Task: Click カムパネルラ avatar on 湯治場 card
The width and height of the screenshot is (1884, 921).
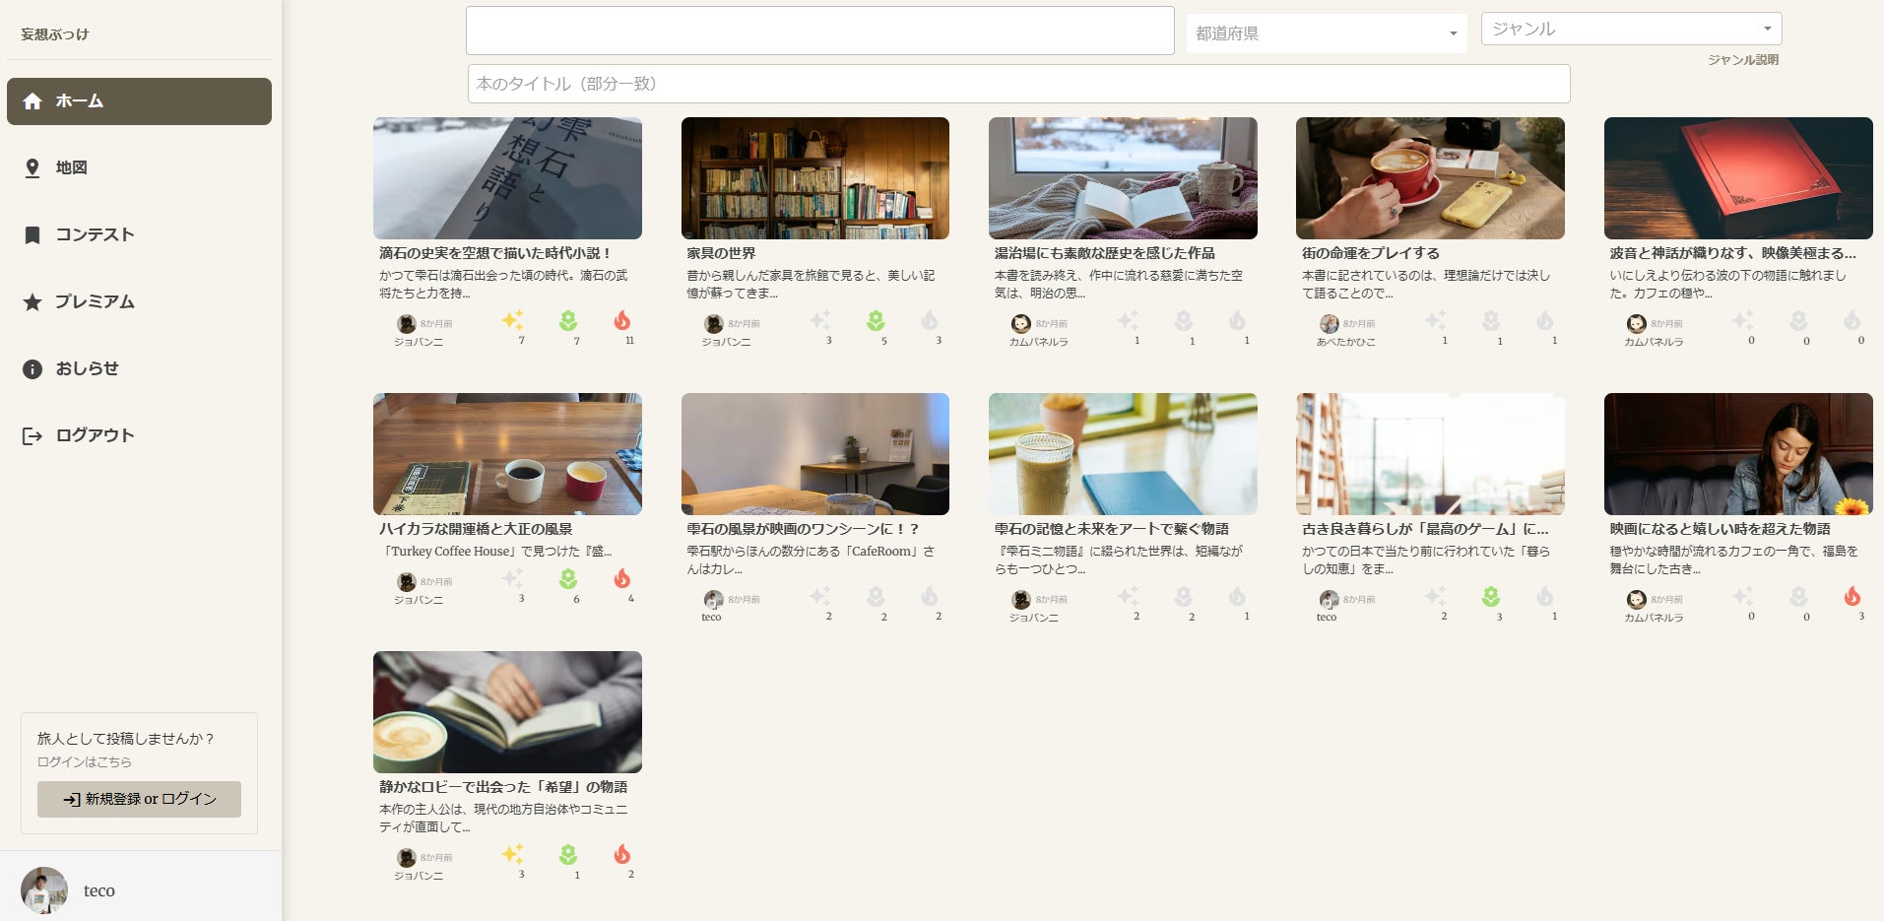Action: (1021, 324)
